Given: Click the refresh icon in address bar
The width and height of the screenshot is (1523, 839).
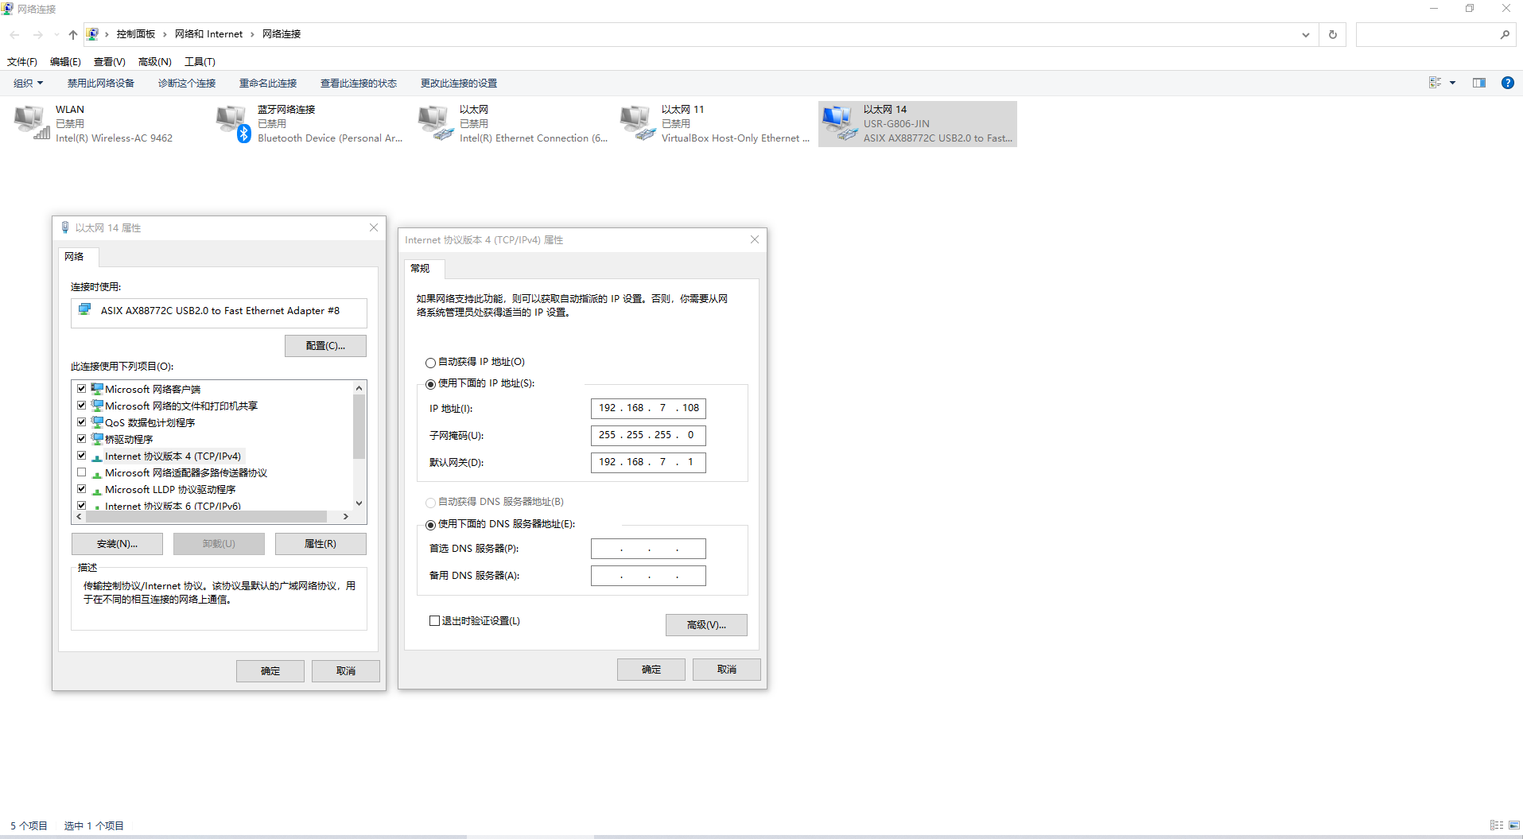Looking at the screenshot, I should pos(1333,34).
